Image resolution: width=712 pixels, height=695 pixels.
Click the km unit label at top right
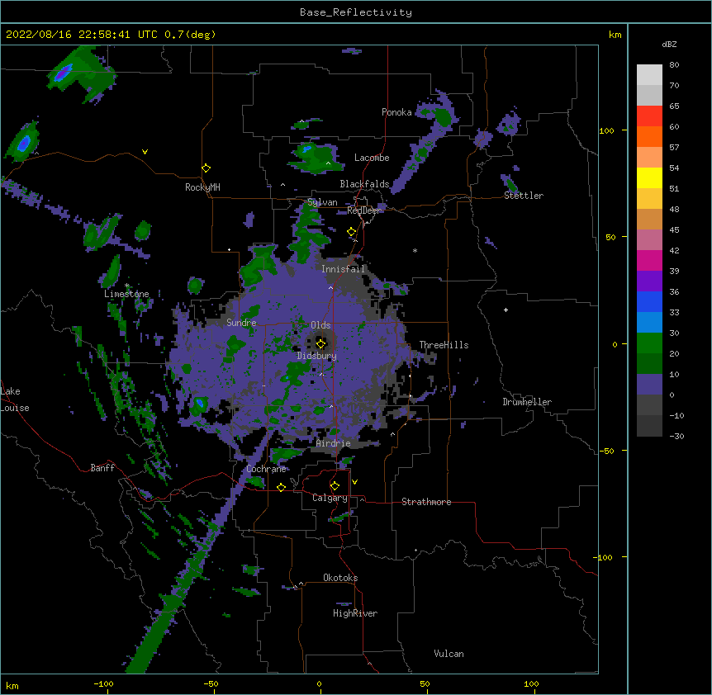click(x=615, y=35)
